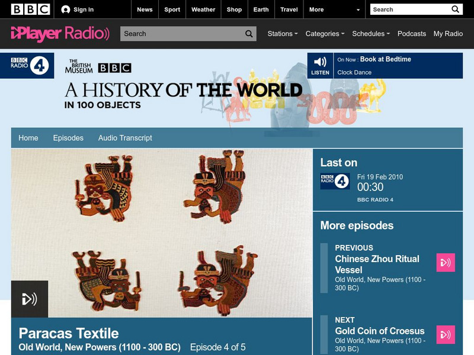Play the Gold Coin of Croesus episode icon

(x=446, y=334)
